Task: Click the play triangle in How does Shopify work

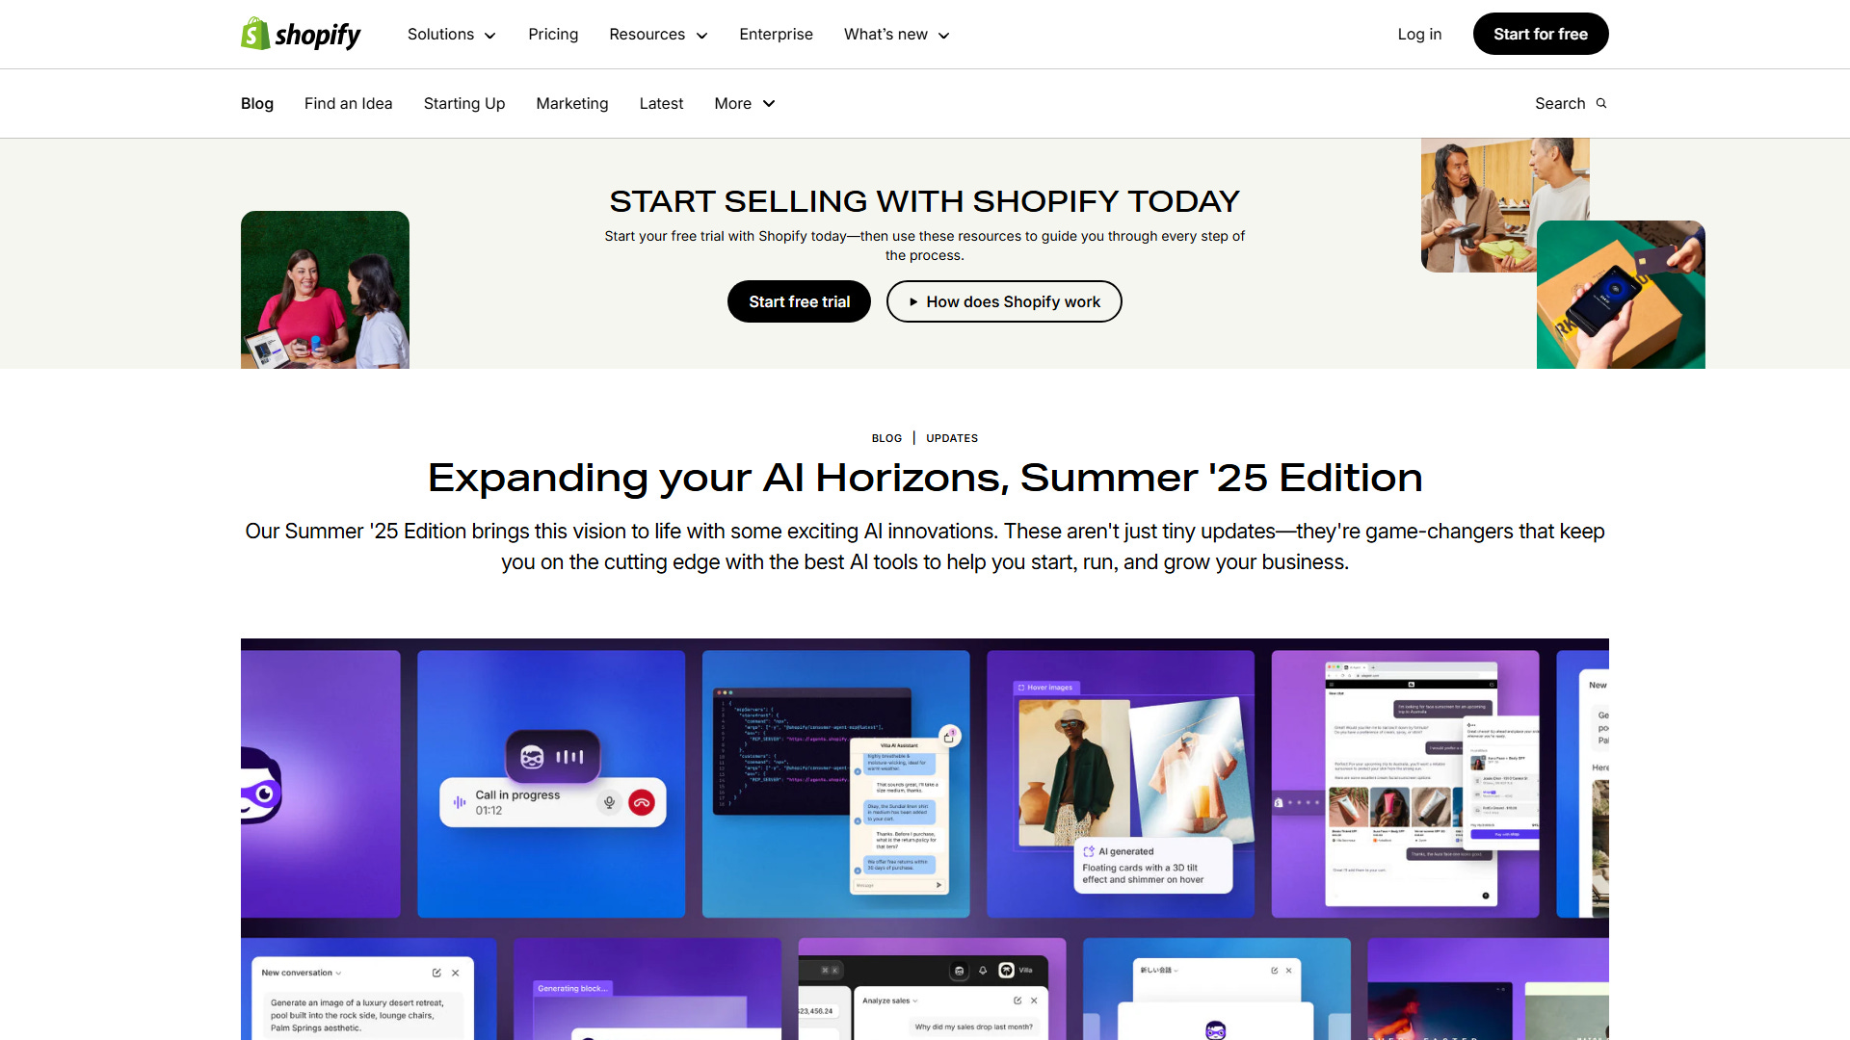Action: click(913, 301)
